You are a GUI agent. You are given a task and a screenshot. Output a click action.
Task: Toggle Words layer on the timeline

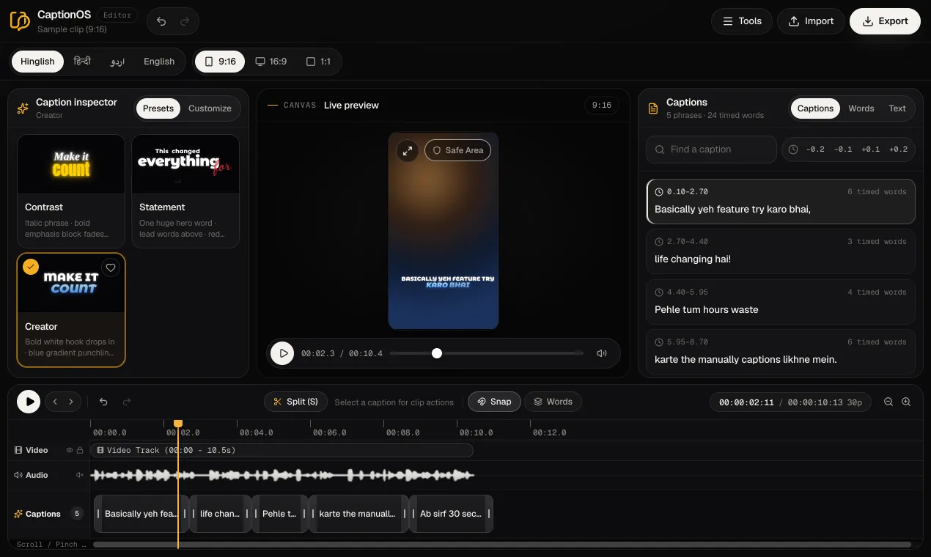(553, 402)
